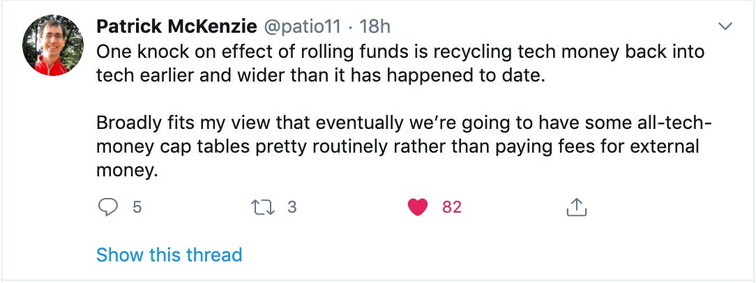Open the 18h timestamp link
The height and width of the screenshot is (283, 756).
coord(375,27)
